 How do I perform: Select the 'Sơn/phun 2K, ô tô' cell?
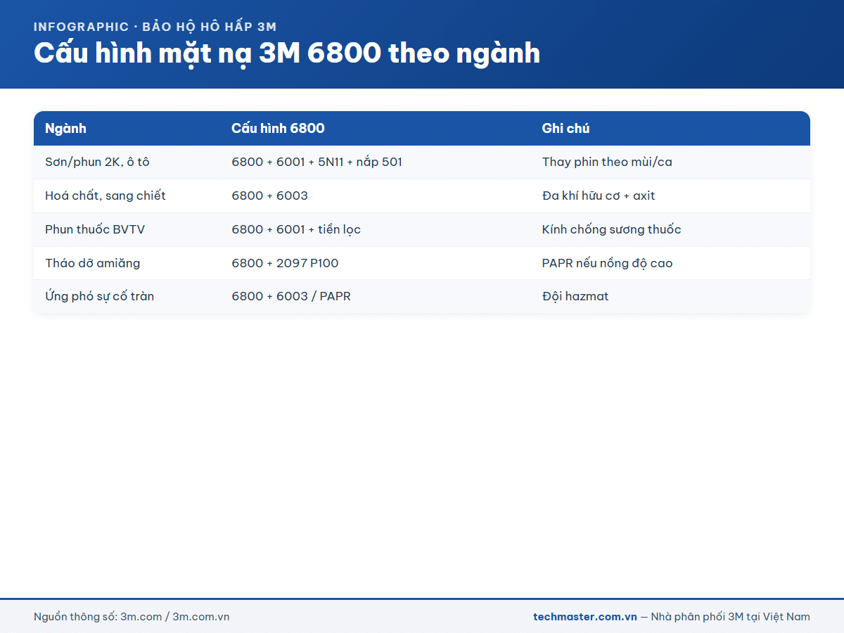click(x=97, y=162)
